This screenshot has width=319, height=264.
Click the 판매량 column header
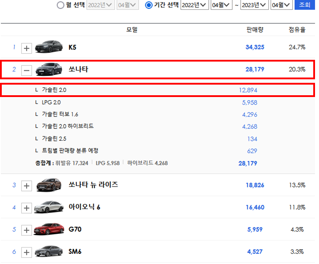tap(255, 30)
